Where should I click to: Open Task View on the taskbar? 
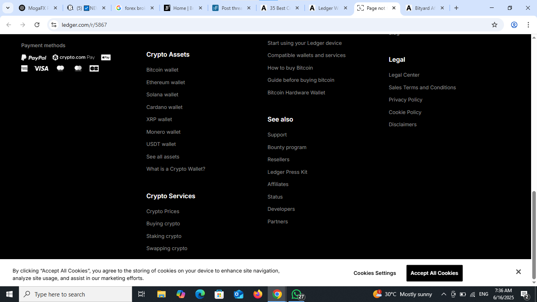coord(142,294)
